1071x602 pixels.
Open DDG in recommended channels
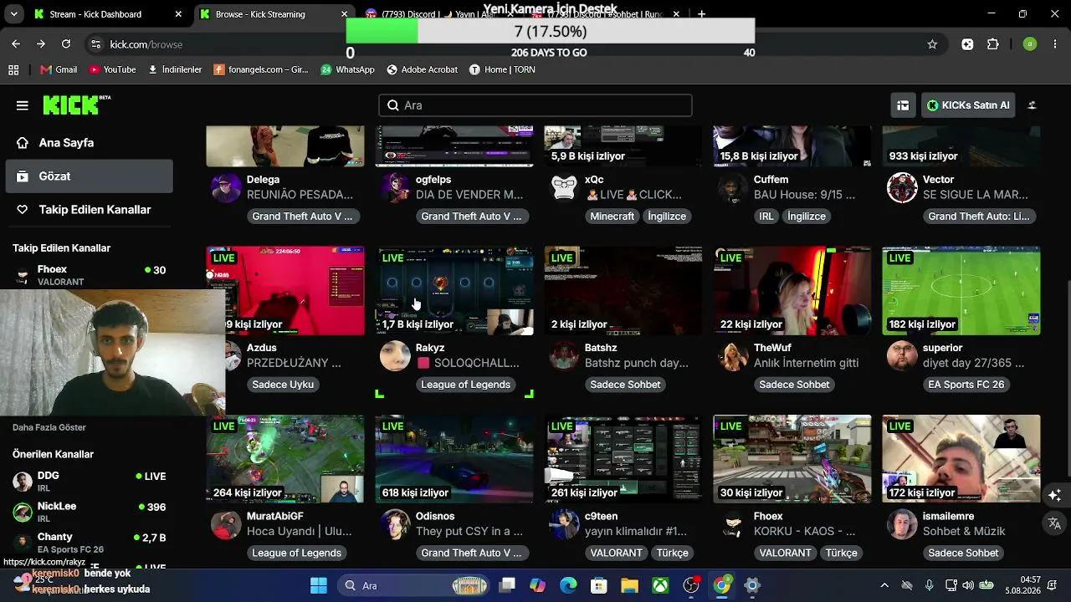(x=89, y=481)
